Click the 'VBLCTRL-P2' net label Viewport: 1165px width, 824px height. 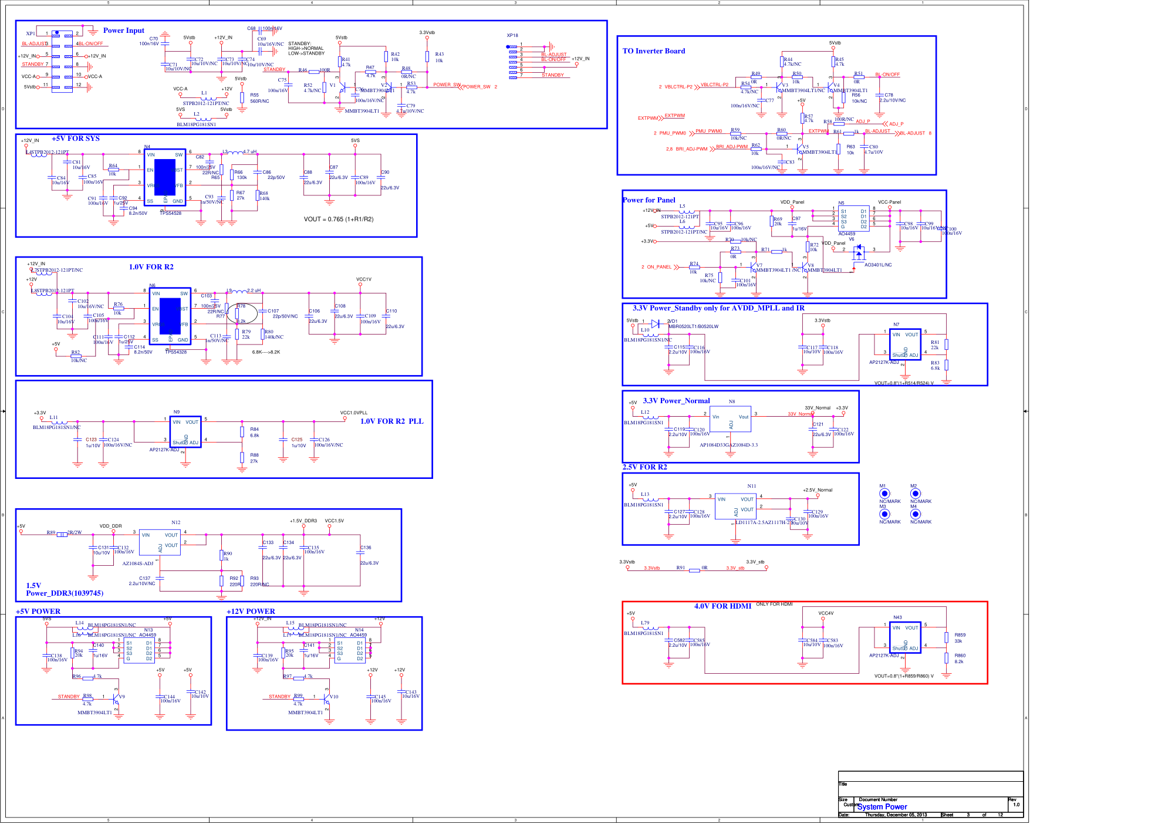pos(714,85)
